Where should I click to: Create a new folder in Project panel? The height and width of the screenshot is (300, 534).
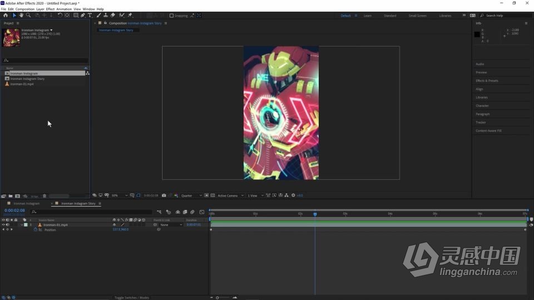point(11,196)
